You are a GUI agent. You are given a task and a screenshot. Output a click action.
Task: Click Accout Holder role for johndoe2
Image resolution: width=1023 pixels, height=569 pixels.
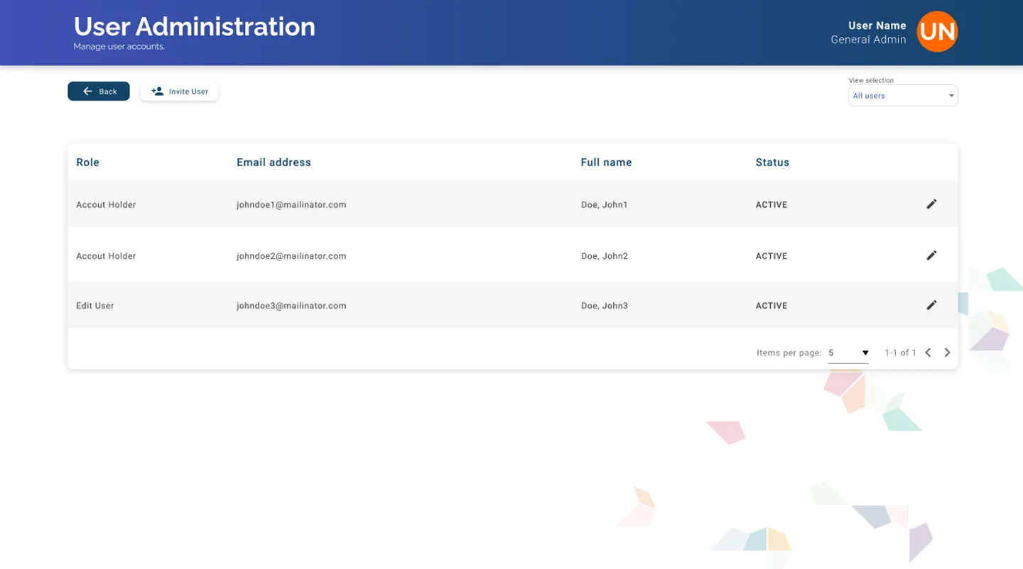[x=106, y=256]
